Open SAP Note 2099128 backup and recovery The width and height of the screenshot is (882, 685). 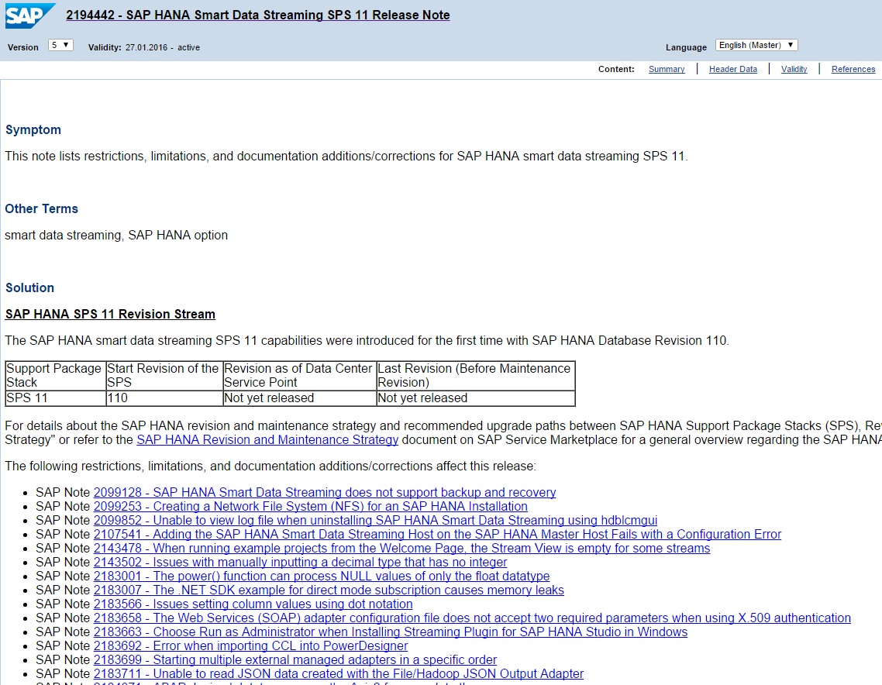(x=324, y=493)
